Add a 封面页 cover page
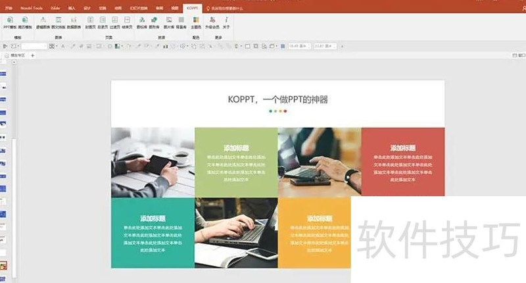Image resolution: width=526 pixels, height=283 pixels. [x=90, y=22]
